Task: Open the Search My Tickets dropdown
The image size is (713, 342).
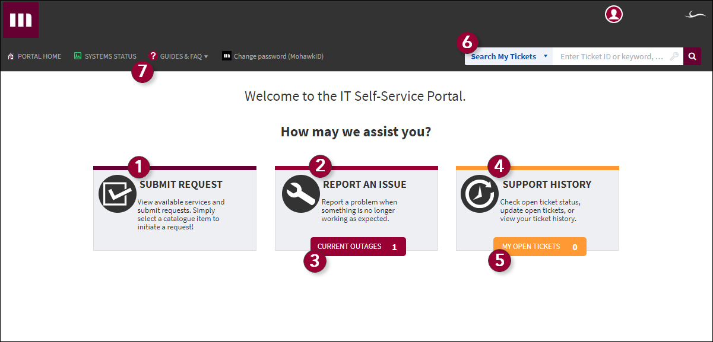Action: click(x=508, y=56)
